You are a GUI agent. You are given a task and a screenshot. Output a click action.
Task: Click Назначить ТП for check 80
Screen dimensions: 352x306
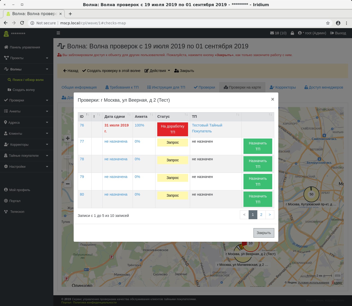tap(258, 199)
